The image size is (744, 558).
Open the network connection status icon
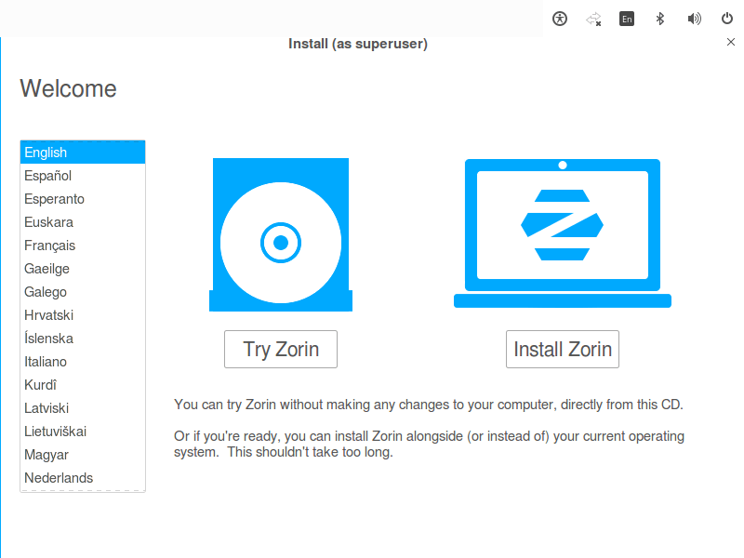tap(593, 19)
